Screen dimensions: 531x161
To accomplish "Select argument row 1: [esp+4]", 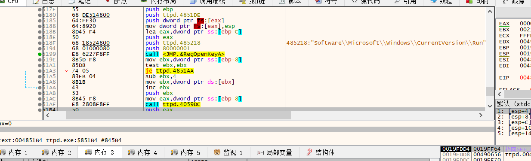I will (514, 111).
